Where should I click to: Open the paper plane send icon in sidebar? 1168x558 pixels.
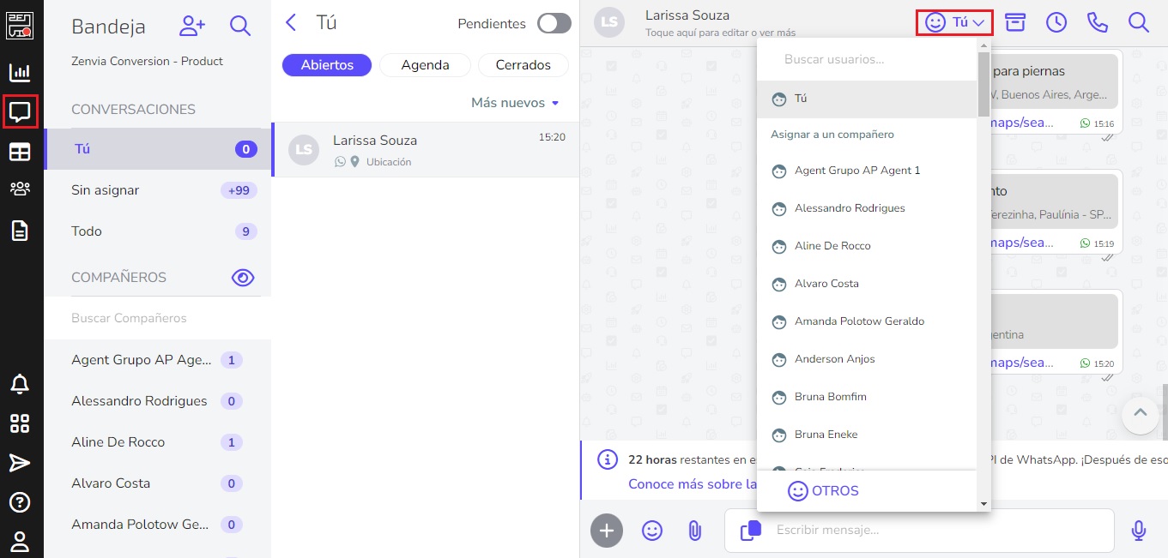point(20,464)
